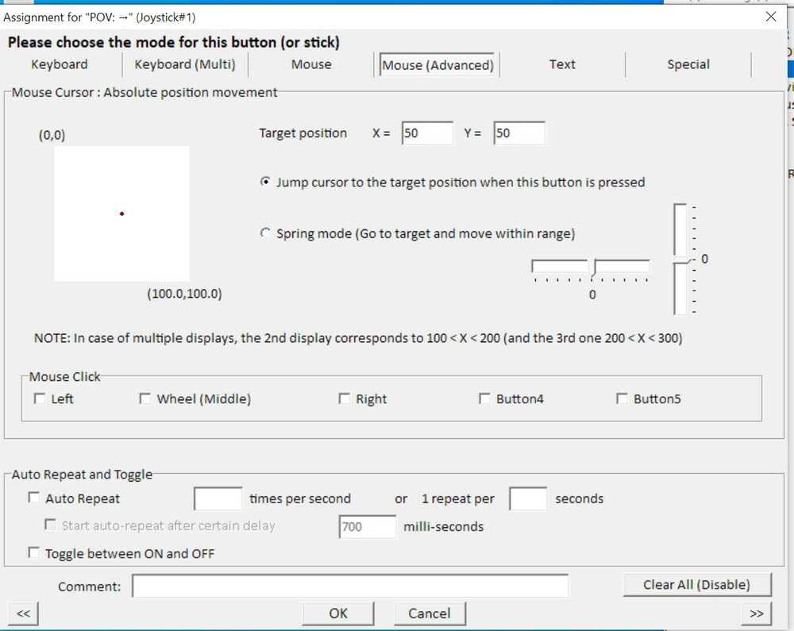Switch to the Text tab
This screenshot has height=631, width=794.
click(562, 65)
